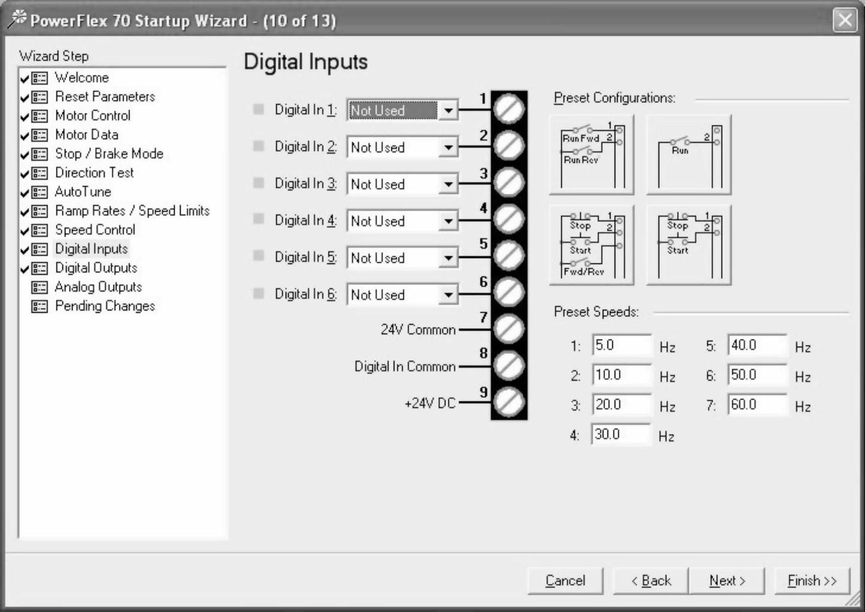This screenshot has height=612, width=865.
Task: Open the Reset Parameters step
Action: [105, 97]
